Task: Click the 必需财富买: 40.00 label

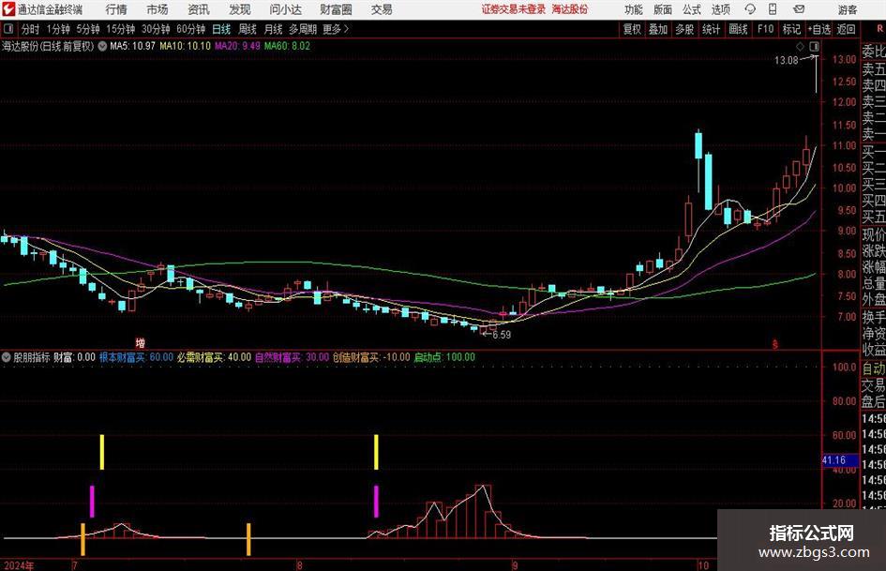Action: coord(214,357)
